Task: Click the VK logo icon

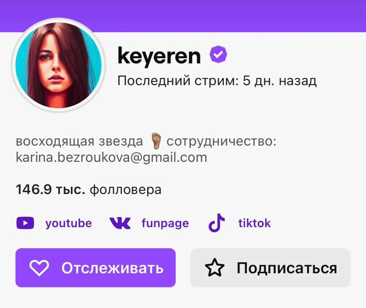Action: click(120, 223)
